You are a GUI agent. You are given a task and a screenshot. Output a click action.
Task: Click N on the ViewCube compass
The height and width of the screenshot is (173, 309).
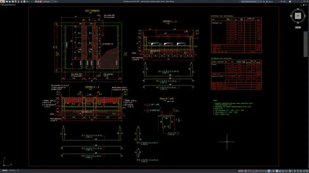click(298, 9)
